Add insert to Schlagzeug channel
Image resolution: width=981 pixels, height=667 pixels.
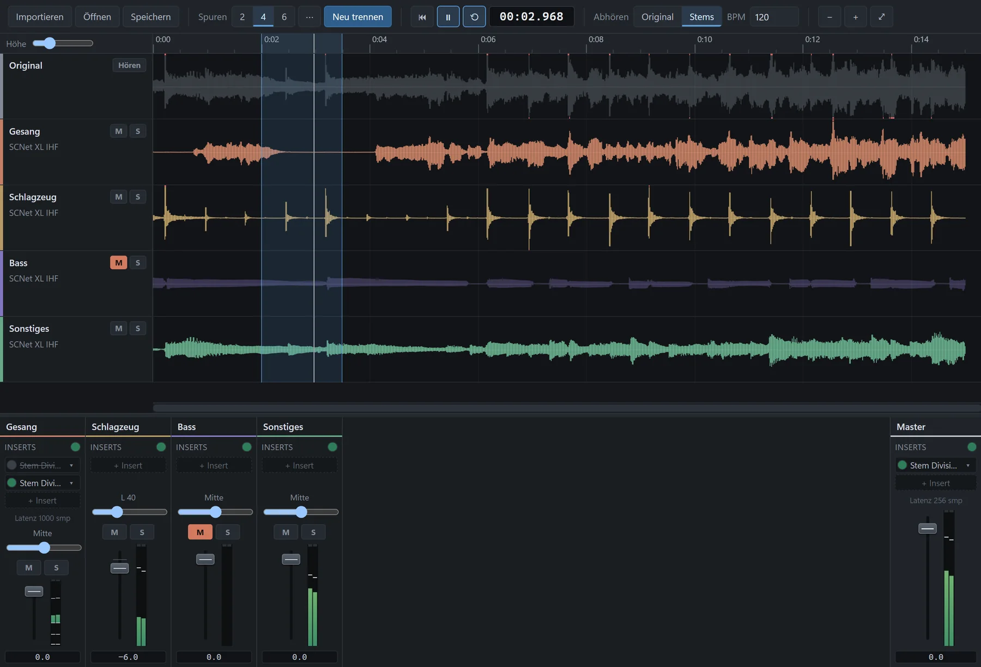(x=128, y=465)
